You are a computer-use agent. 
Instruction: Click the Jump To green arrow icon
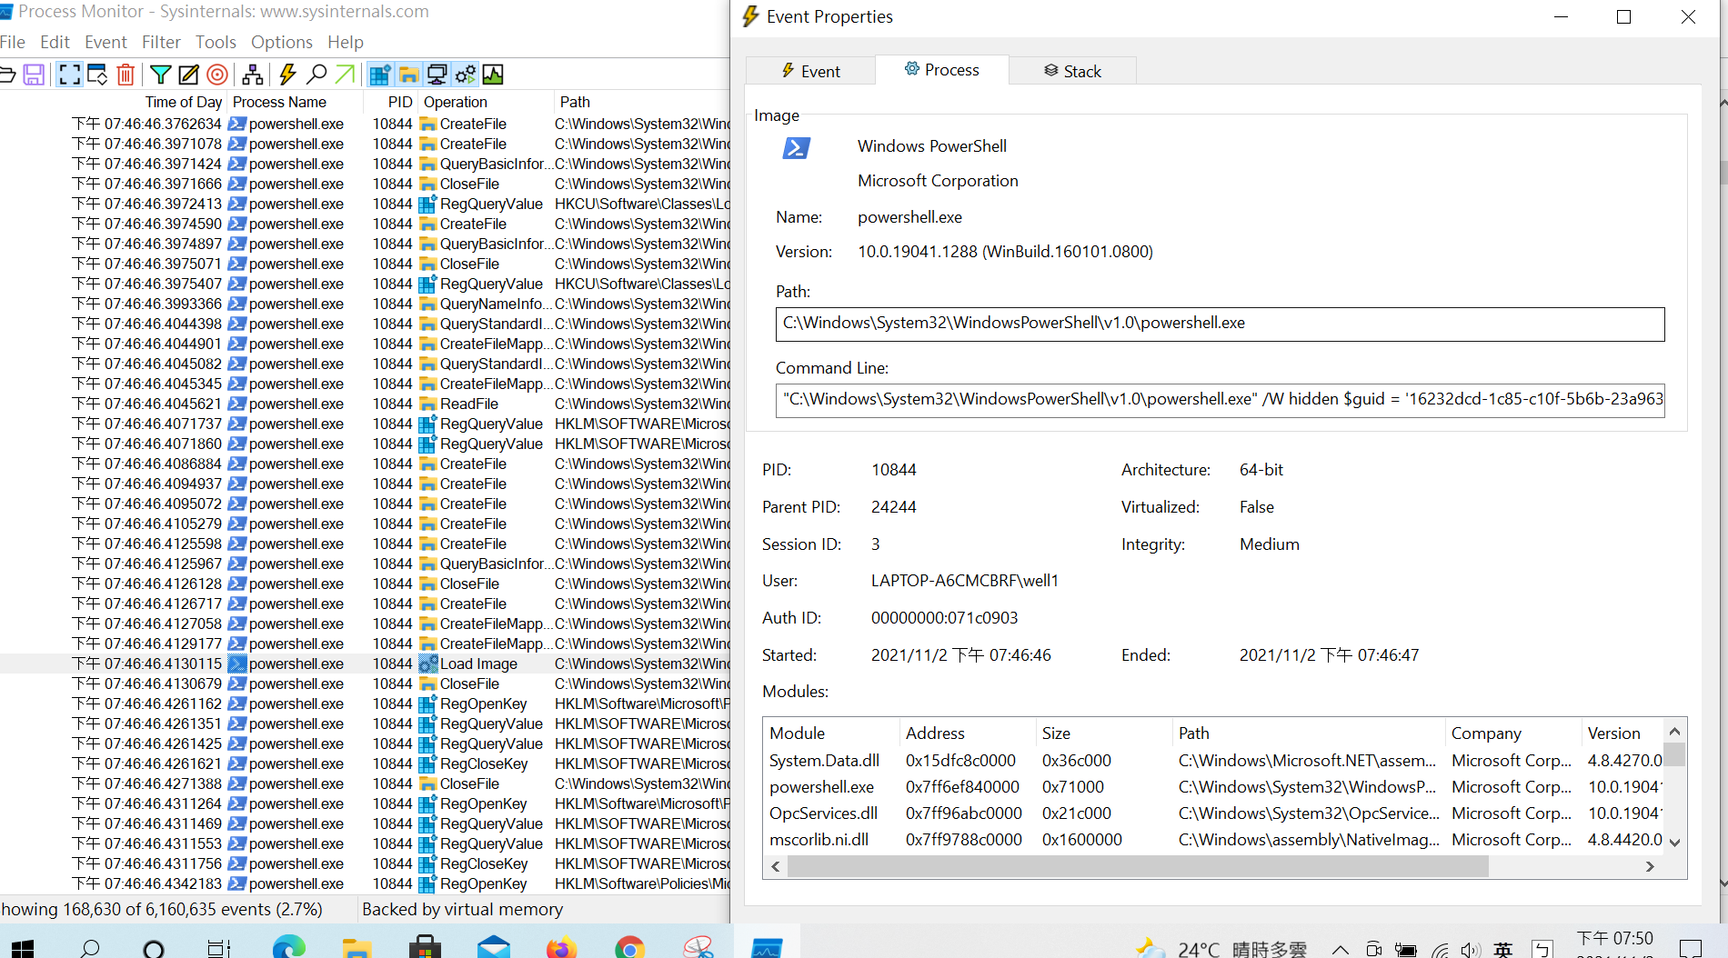tap(346, 75)
